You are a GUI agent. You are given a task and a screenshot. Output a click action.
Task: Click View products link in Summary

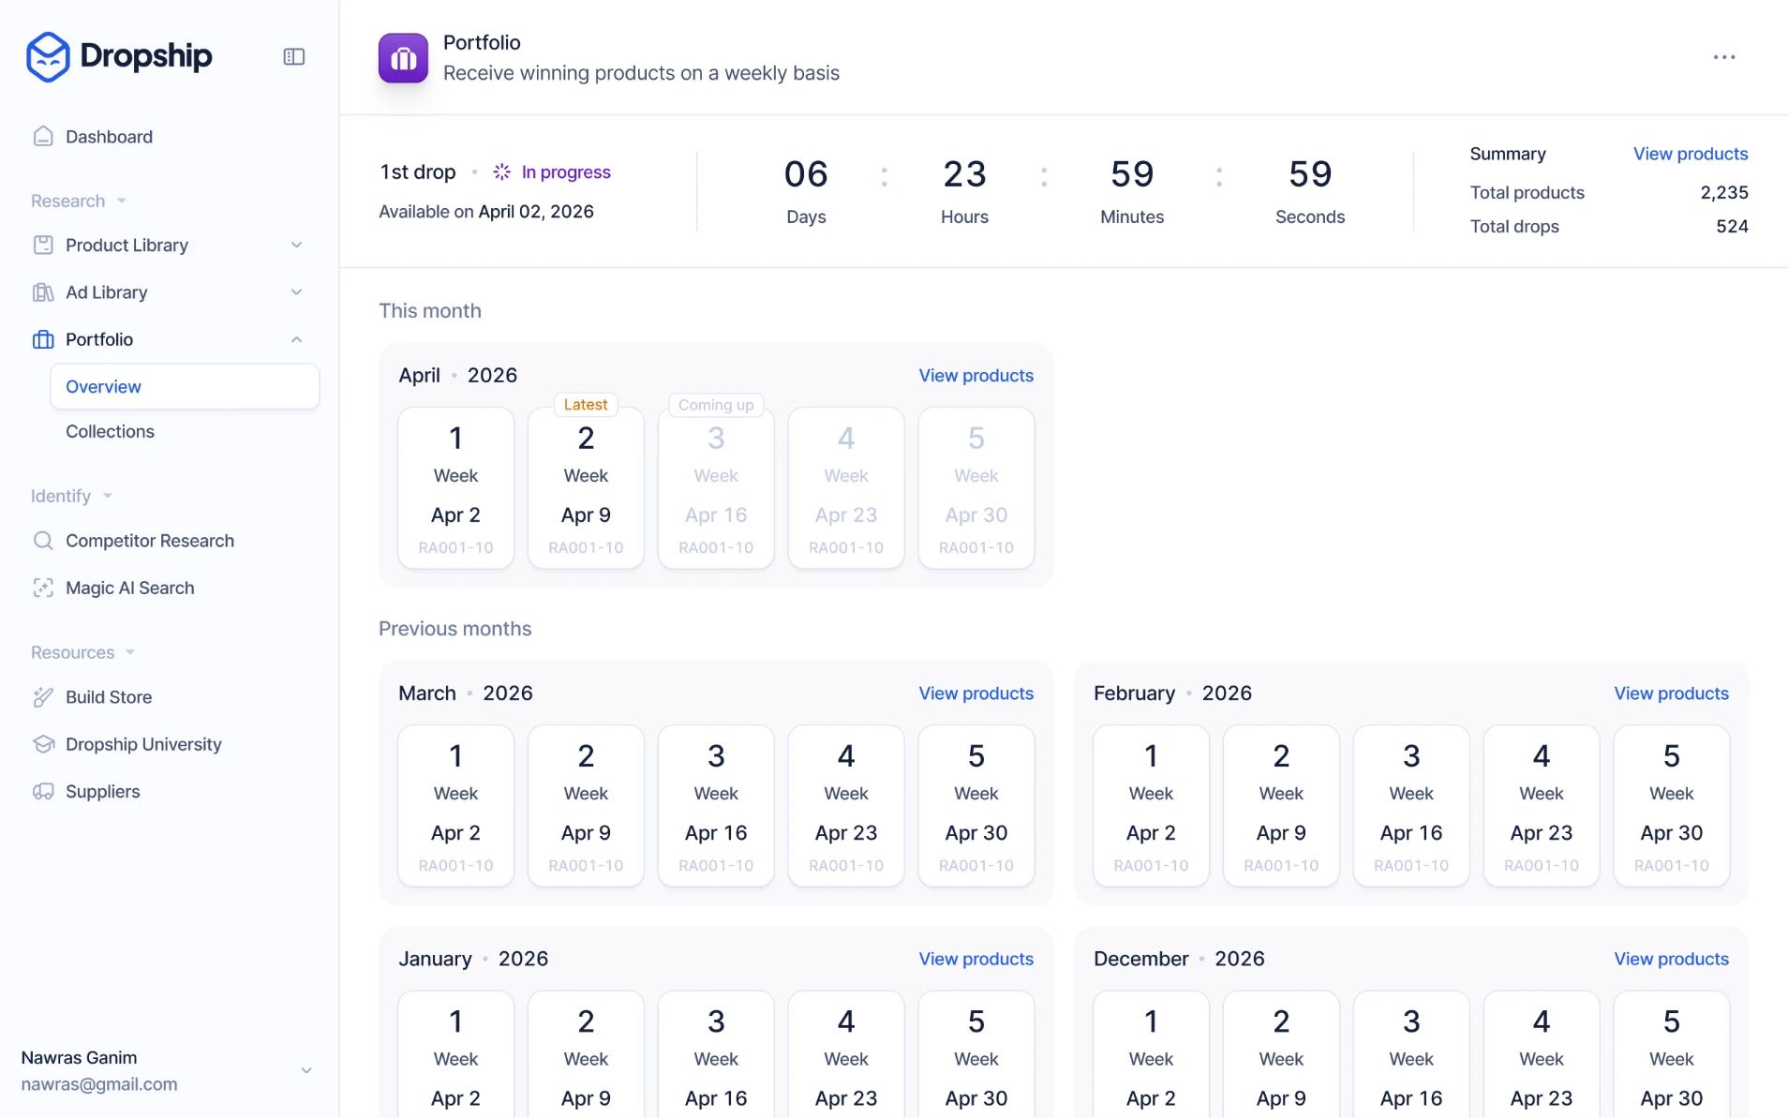pyautogui.click(x=1690, y=154)
